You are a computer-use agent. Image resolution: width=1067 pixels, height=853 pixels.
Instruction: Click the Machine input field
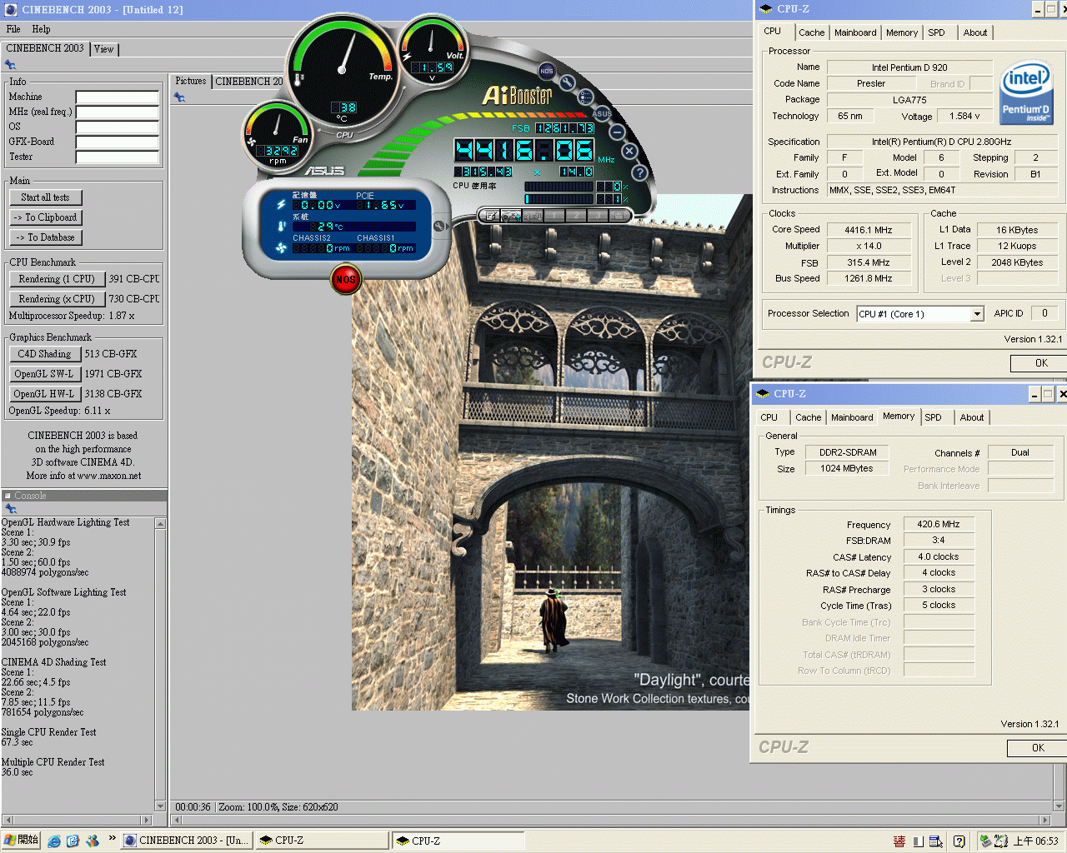click(117, 97)
